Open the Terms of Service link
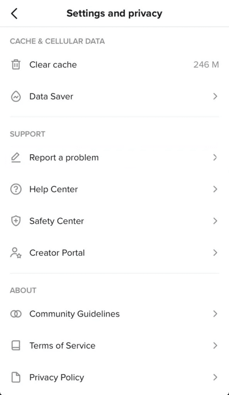Image resolution: width=229 pixels, height=395 pixels. [114, 346]
